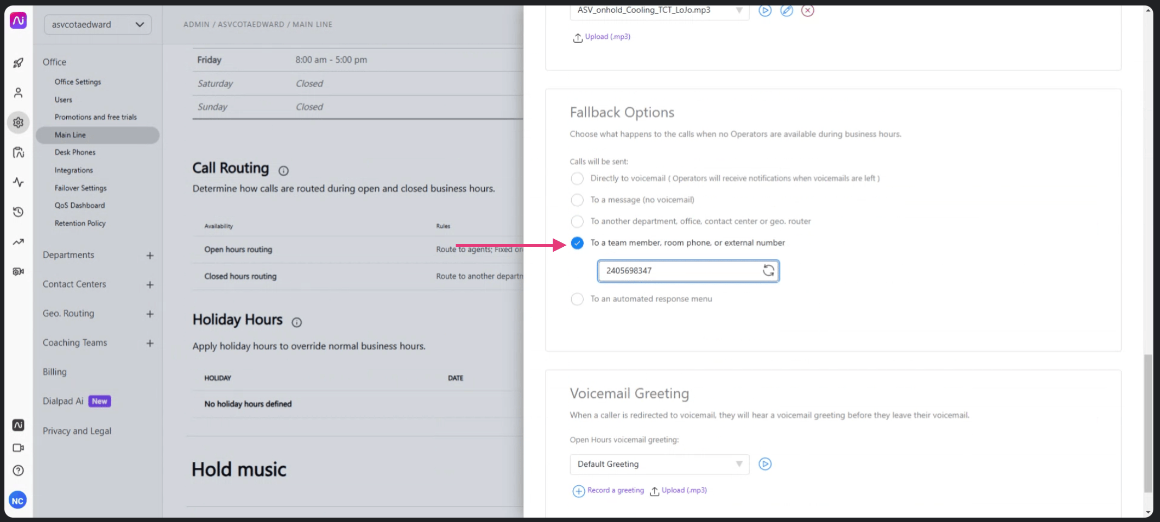The width and height of the screenshot is (1160, 522).
Task: Open the activity pulse icon in sidebar
Action: 18,182
